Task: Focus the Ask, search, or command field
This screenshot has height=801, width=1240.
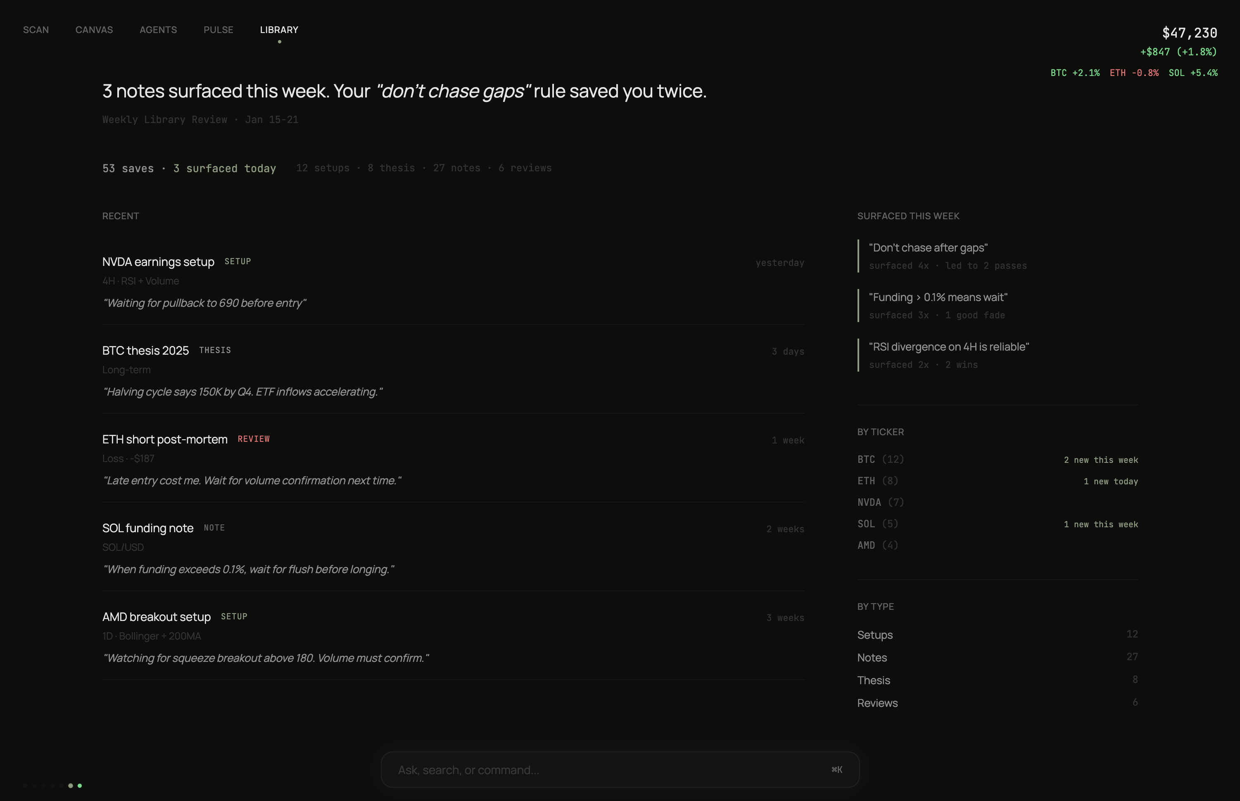Action: coord(619,769)
